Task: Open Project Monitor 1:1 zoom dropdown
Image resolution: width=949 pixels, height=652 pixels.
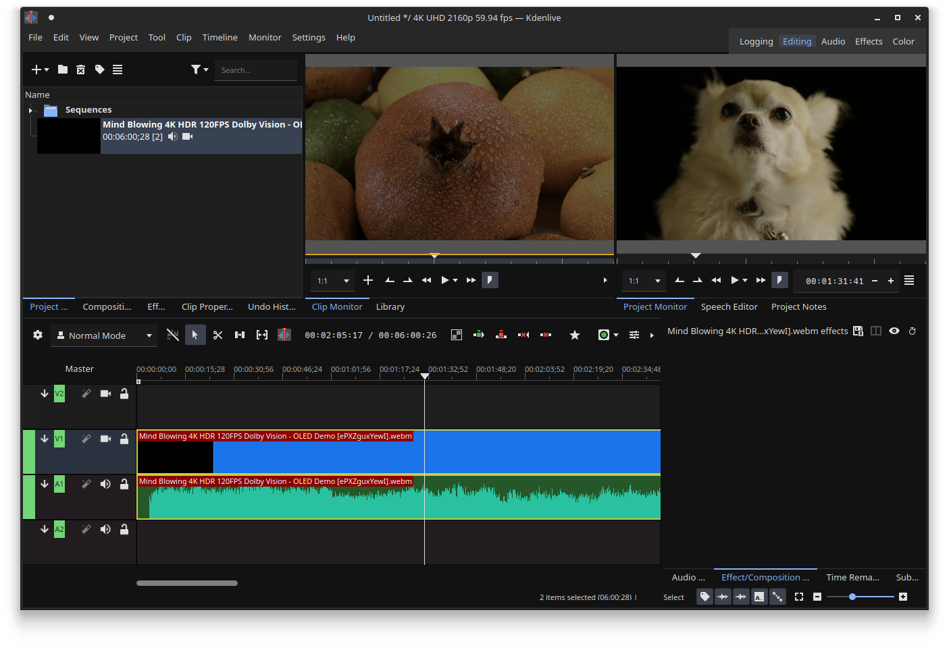Action: coord(644,281)
